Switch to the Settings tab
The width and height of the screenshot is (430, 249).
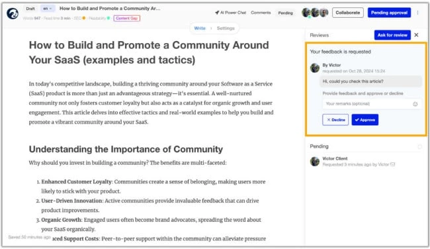click(x=226, y=28)
